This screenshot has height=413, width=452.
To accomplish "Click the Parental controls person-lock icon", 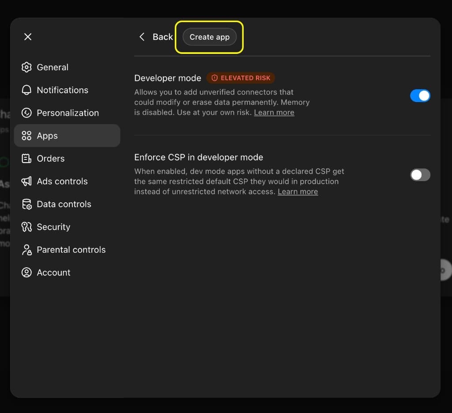I will (26, 250).
